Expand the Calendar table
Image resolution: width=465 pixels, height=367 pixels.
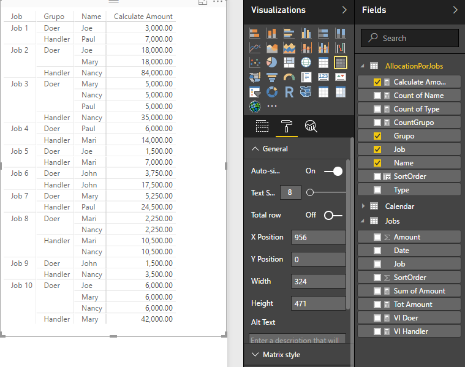click(x=363, y=206)
